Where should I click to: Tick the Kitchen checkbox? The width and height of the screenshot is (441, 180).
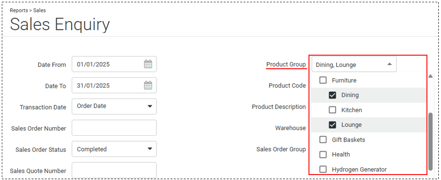pyautogui.click(x=333, y=110)
